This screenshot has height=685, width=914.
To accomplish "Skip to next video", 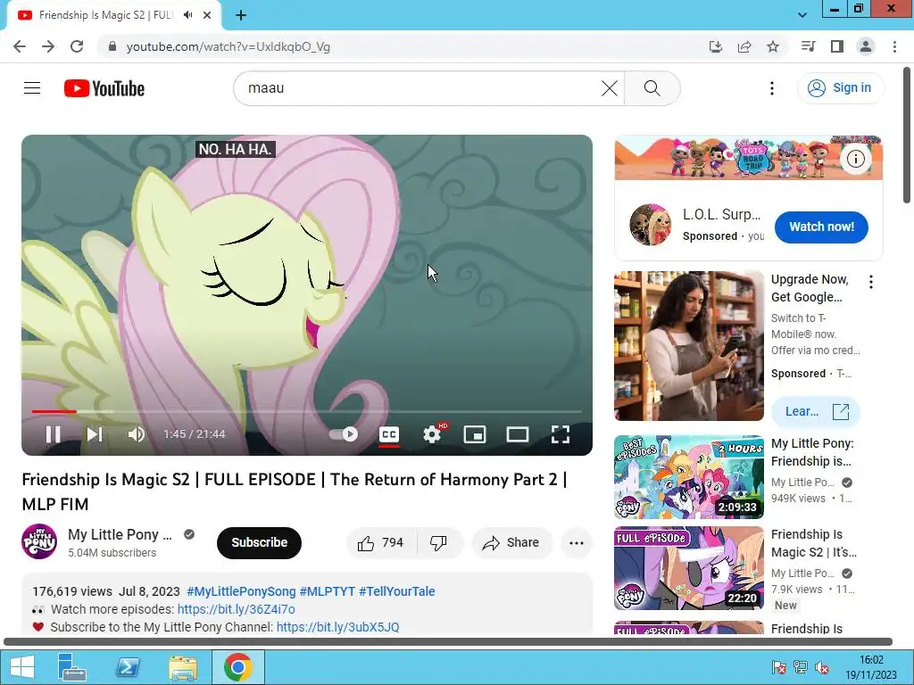I will click(95, 434).
